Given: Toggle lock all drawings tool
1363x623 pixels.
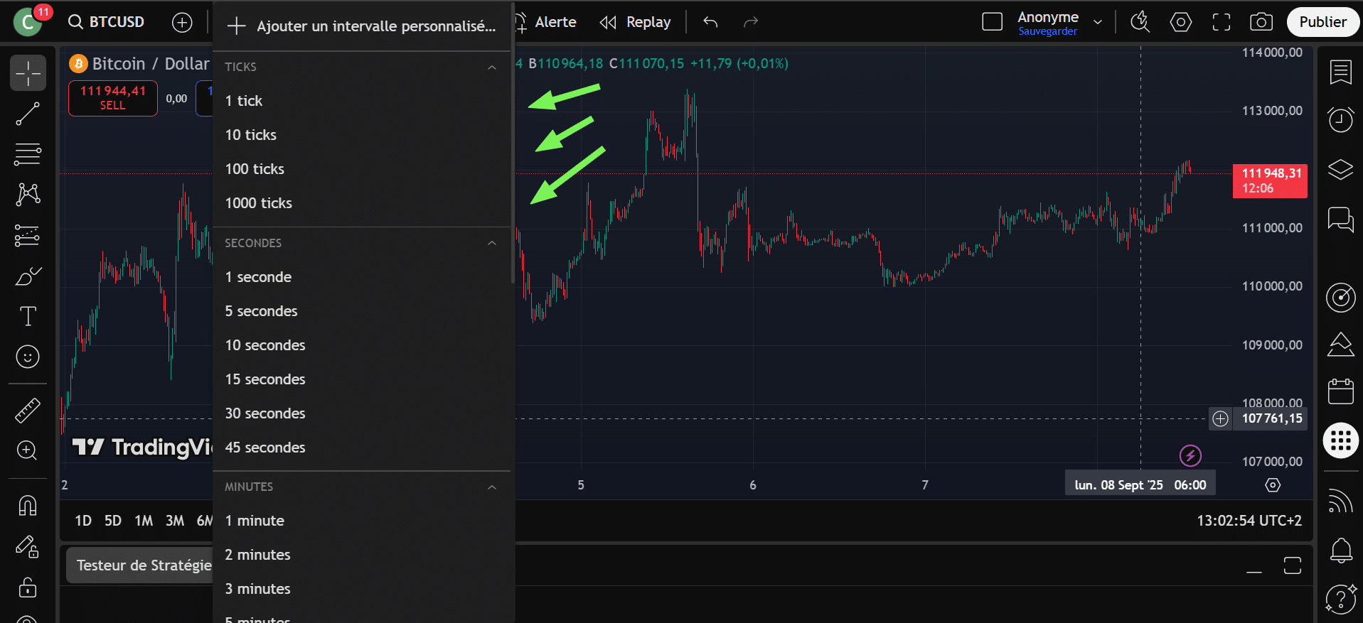Looking at the screenshot, I should (x=28, y=587).
